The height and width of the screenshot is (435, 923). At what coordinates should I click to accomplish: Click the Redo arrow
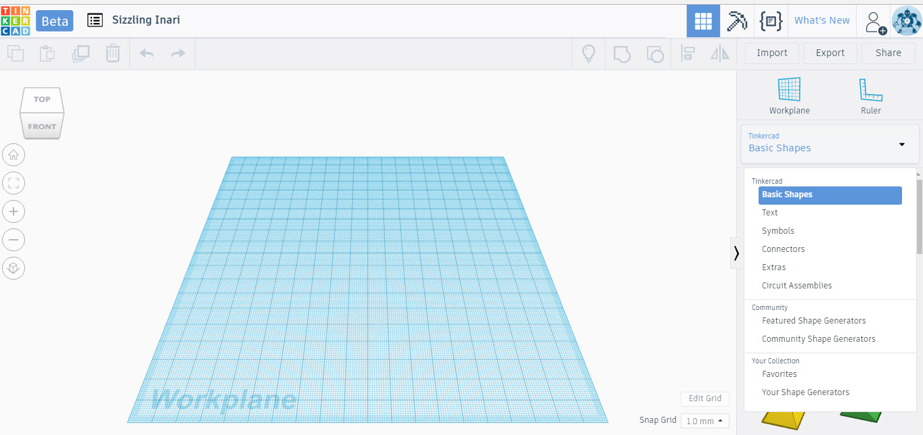point(178,53)
